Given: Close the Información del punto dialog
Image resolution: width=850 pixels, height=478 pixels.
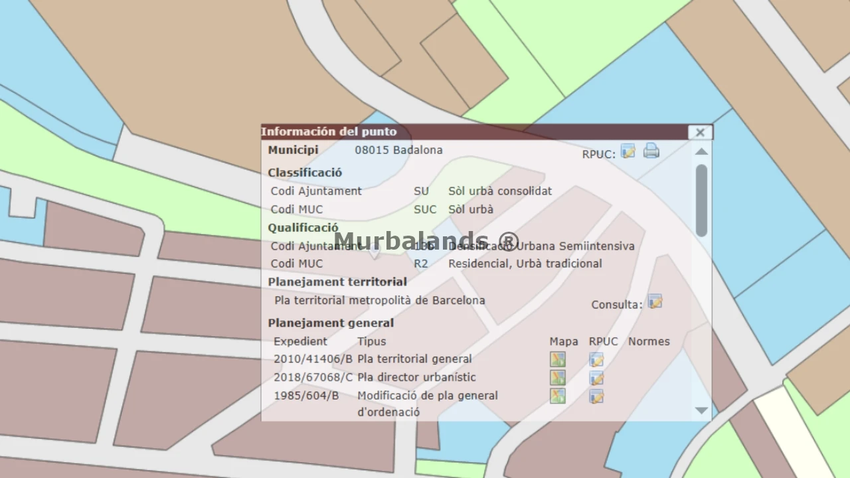Looking at the screenshot, I should [x=699, y=132].
